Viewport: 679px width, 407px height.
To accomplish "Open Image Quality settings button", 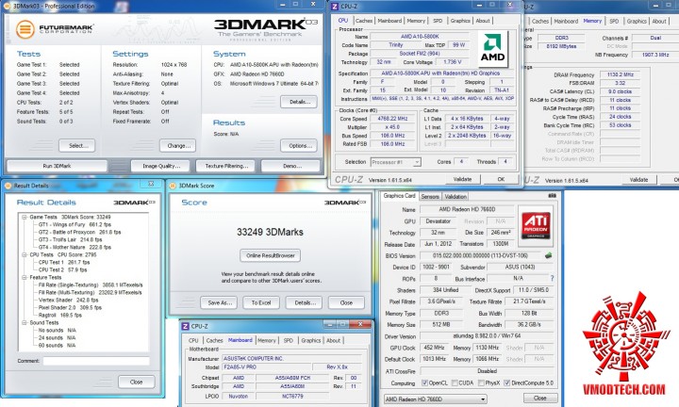I will 160,166.
